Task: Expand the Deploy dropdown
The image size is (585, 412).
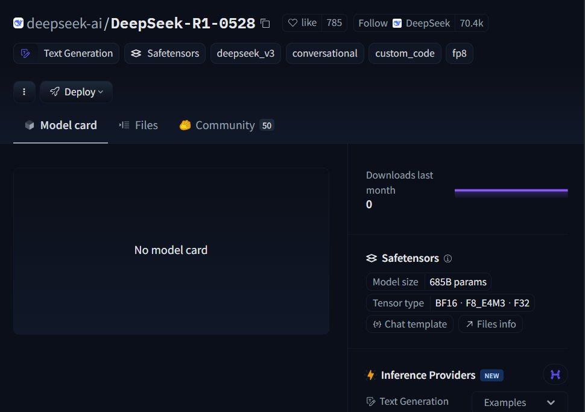Action: pos(76,92)
